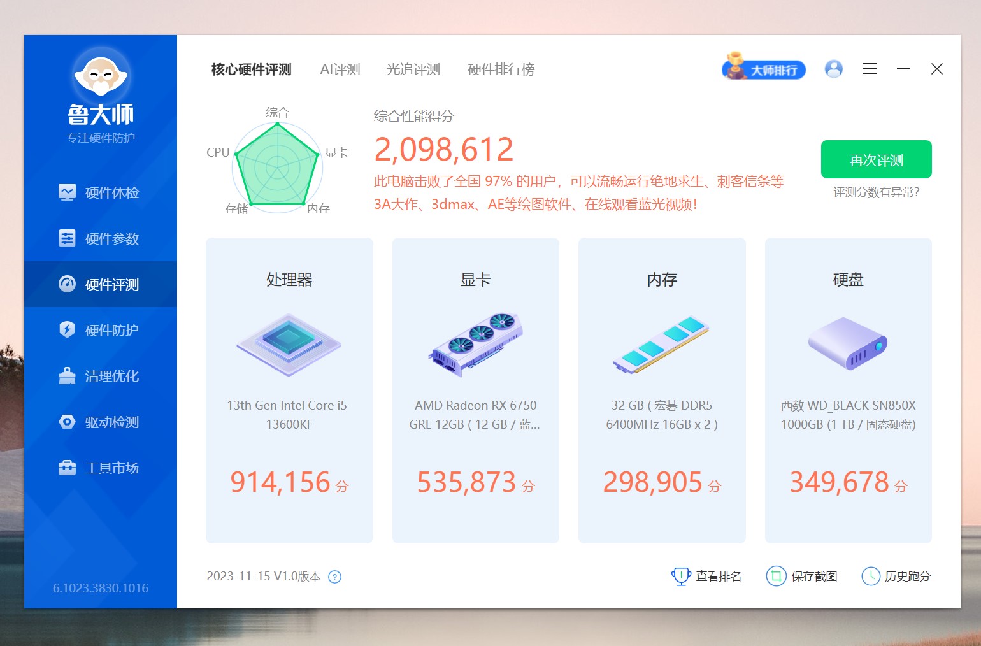
Task: Click the 硬件体检 monitor icon
Action: (x=67, y=192)
